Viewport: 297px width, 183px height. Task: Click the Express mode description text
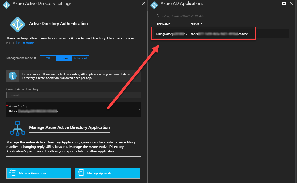77,76
